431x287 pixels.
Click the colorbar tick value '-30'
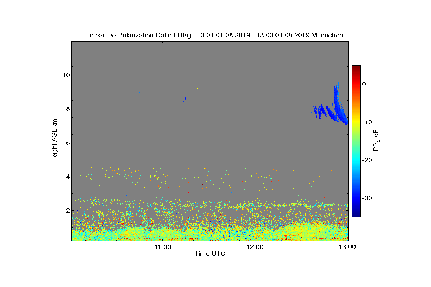(x=367, y=198)
